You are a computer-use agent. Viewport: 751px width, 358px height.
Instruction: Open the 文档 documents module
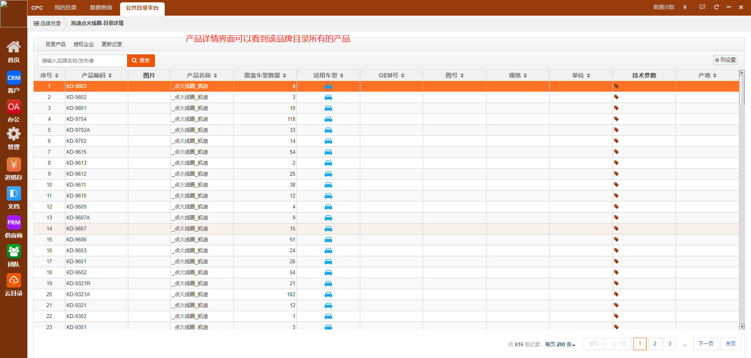pyautogui.click(x=14, y=198)
